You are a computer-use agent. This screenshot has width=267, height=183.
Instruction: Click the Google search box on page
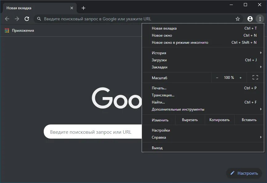[93, 132]
